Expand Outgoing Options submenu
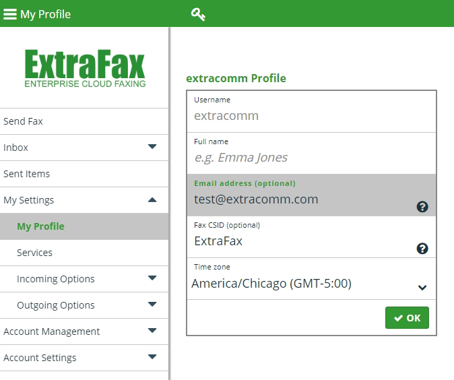This screenshot has width=454, height=380. [x=152, y=304]
